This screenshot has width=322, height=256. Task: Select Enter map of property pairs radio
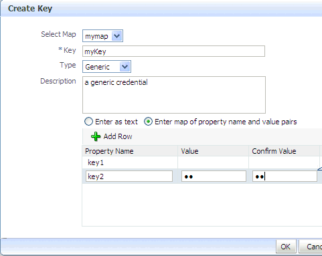click(x=148, y=122)
